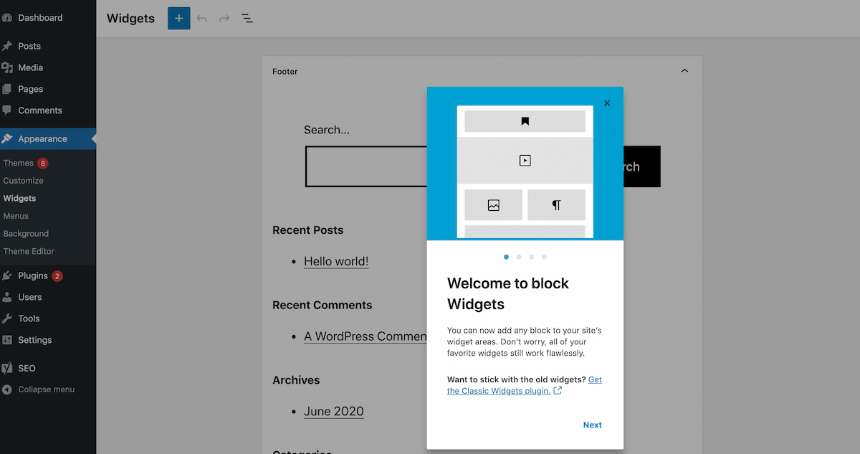Image resolution: width=860 pixels, height=454 pixels.
Task: Click the Archives heading
Action: coord(296,380)
